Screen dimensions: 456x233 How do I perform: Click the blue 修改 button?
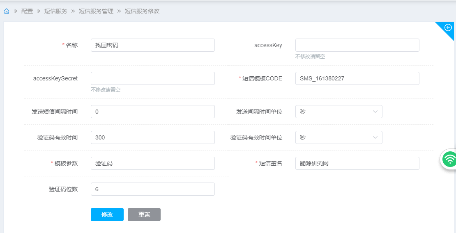pyautogui.click(x=107, y=215)
